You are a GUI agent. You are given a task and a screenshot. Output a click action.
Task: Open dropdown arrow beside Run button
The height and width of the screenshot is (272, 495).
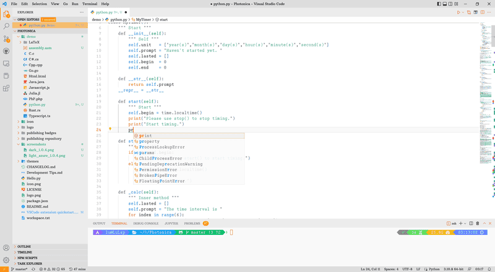coord(463,12)
